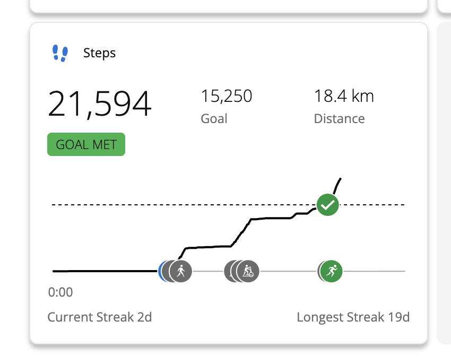Viewport: 451px width, 364px height.
Task: Click the 21,594 step count
Action: (x=100, y=104)
